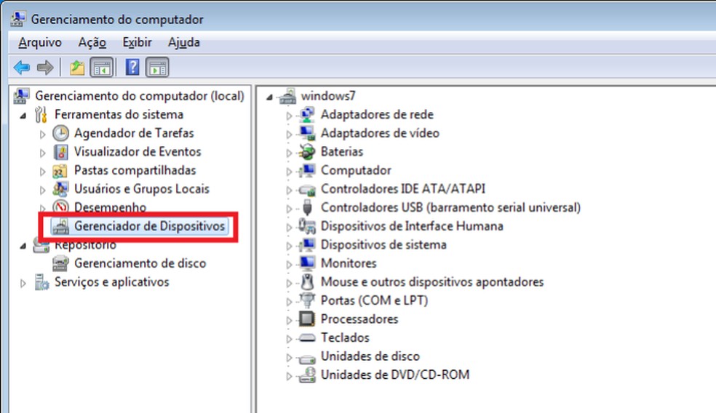Click the Ferramentas do sistema tools icon
This screenshot has height=413, width=716.
pos(41,115)
